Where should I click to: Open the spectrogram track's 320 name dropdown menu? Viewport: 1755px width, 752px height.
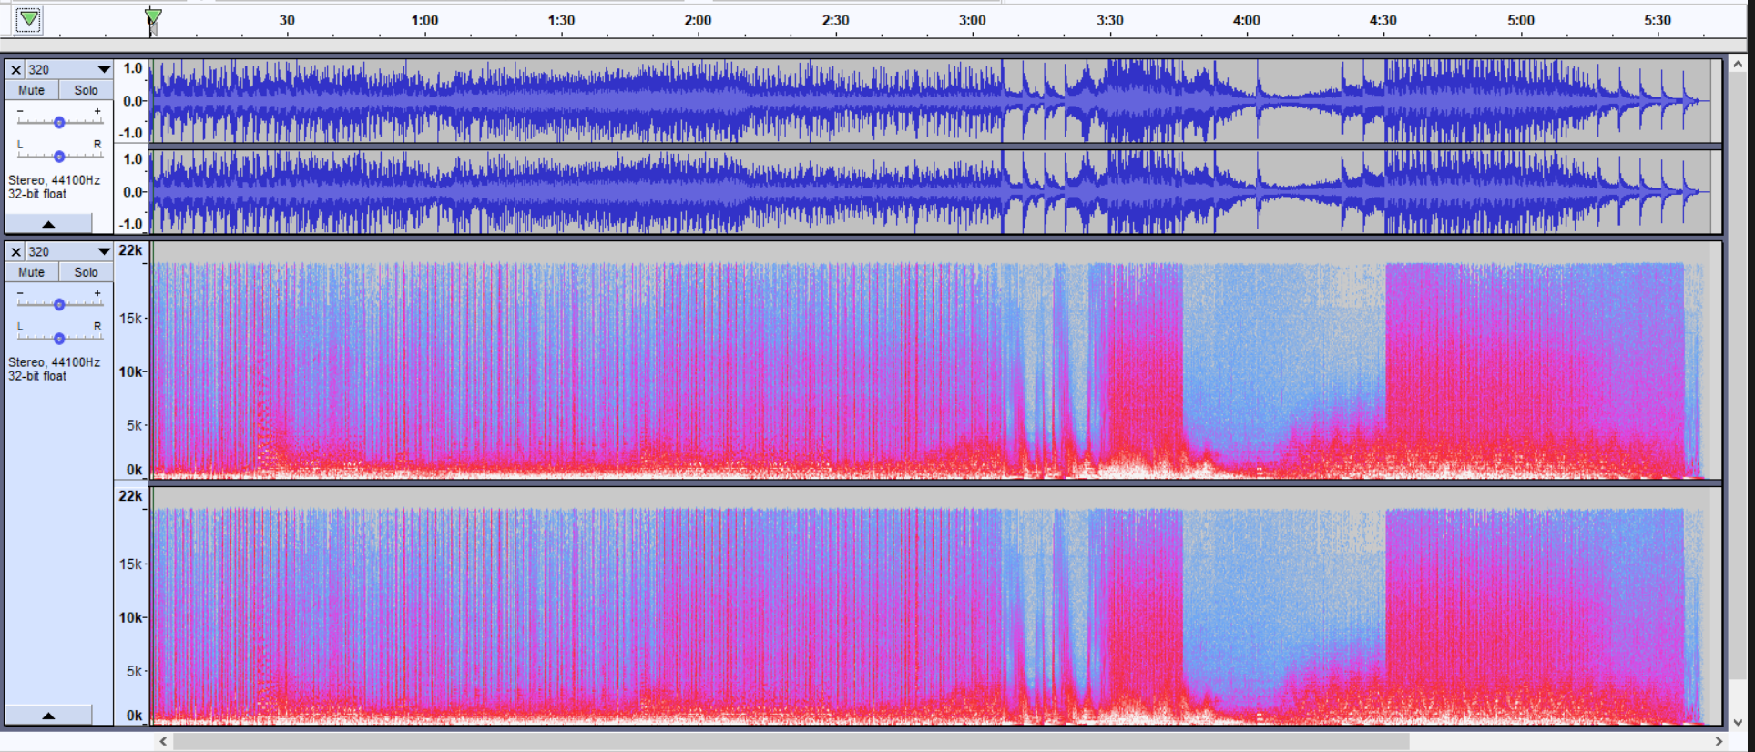[x=104, y=252]
